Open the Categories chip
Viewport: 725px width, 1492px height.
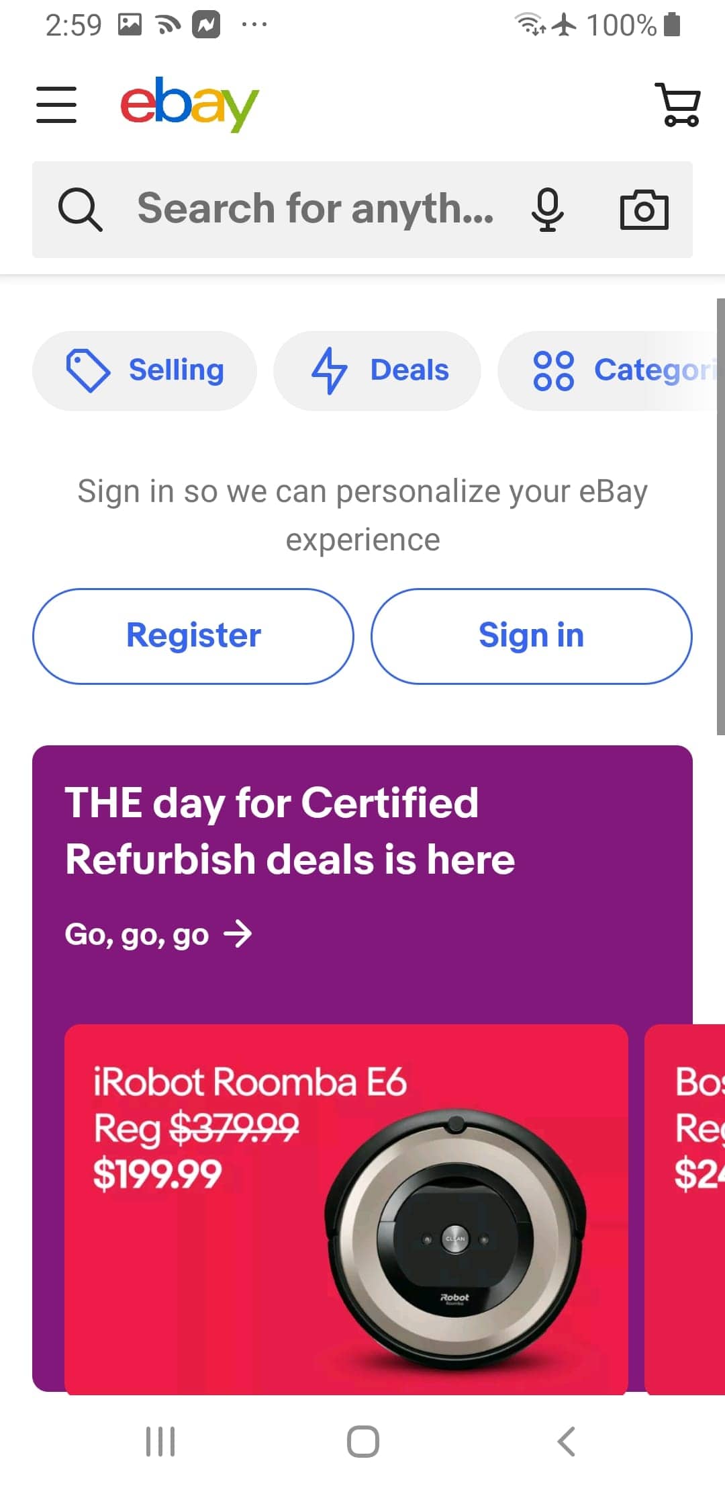coord(611,370)
